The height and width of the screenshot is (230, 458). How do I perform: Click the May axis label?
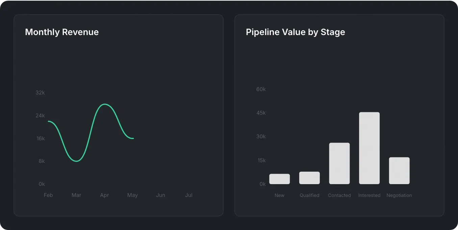[132, 195]
